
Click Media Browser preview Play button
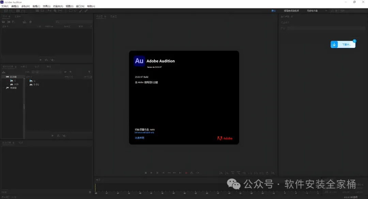tap(52, 136)
